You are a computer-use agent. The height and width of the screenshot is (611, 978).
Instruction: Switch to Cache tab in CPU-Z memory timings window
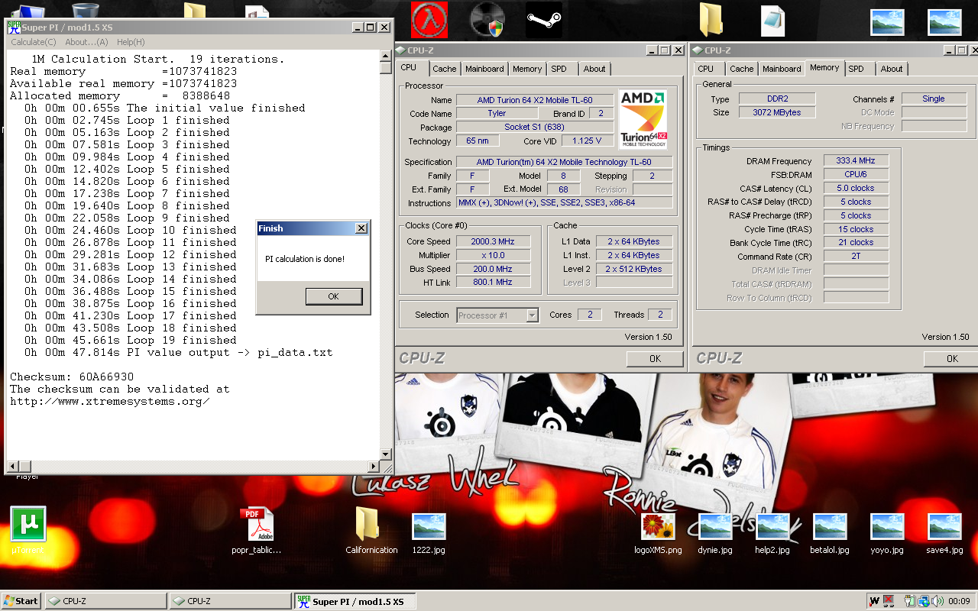point(741,69)
